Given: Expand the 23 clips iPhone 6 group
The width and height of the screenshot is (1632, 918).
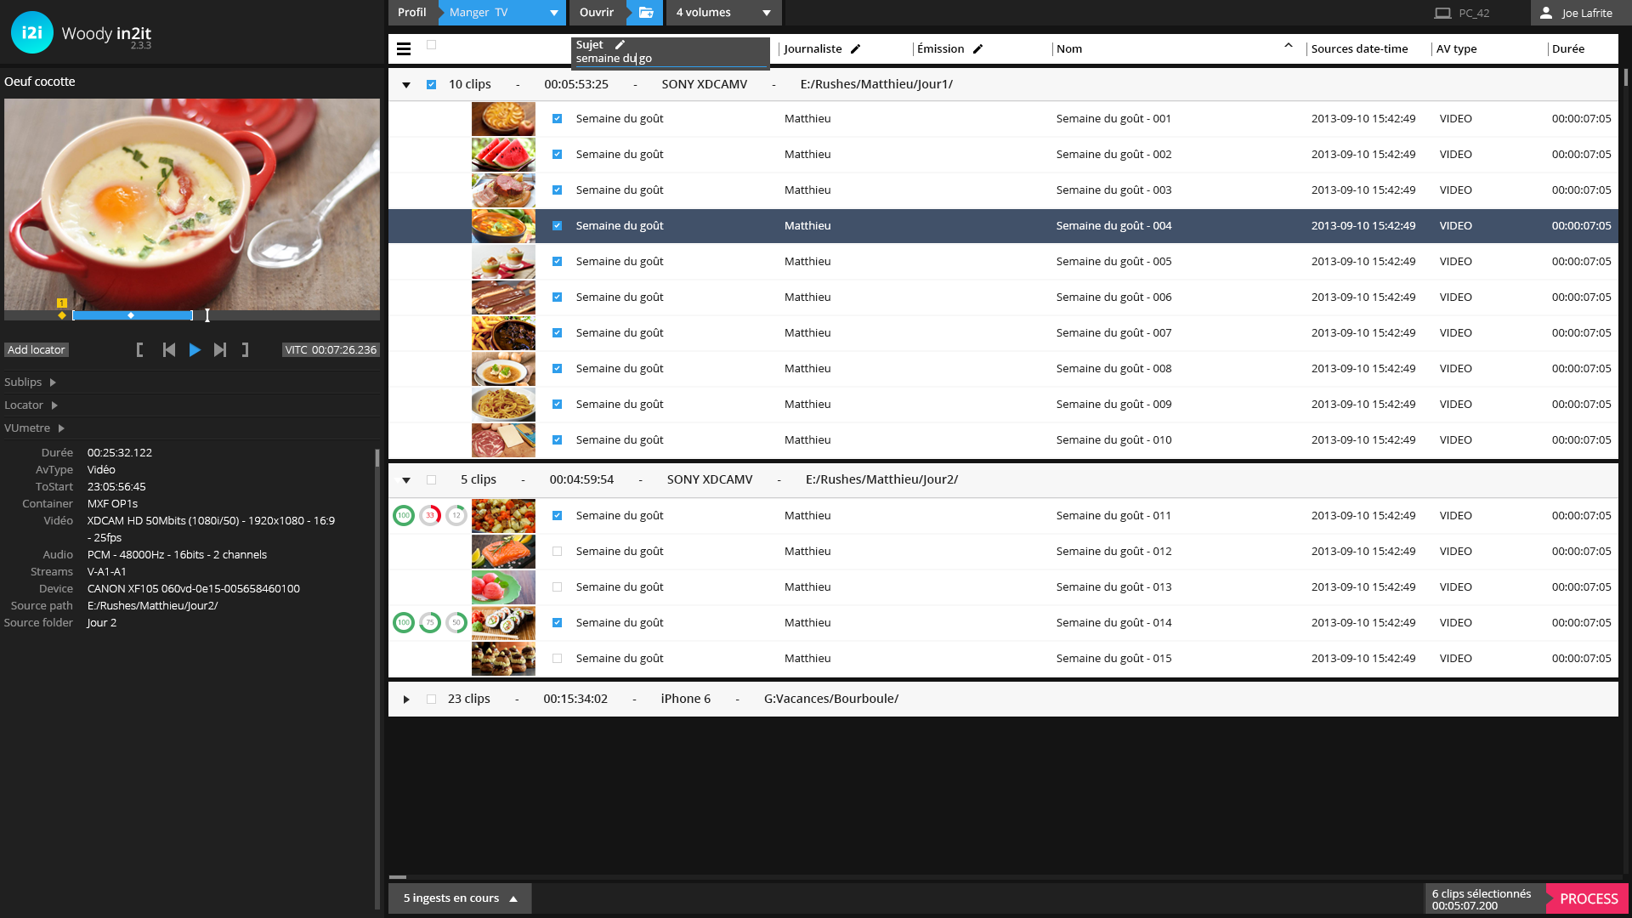Looking at the screenshot, I should (x=406, y=700).
